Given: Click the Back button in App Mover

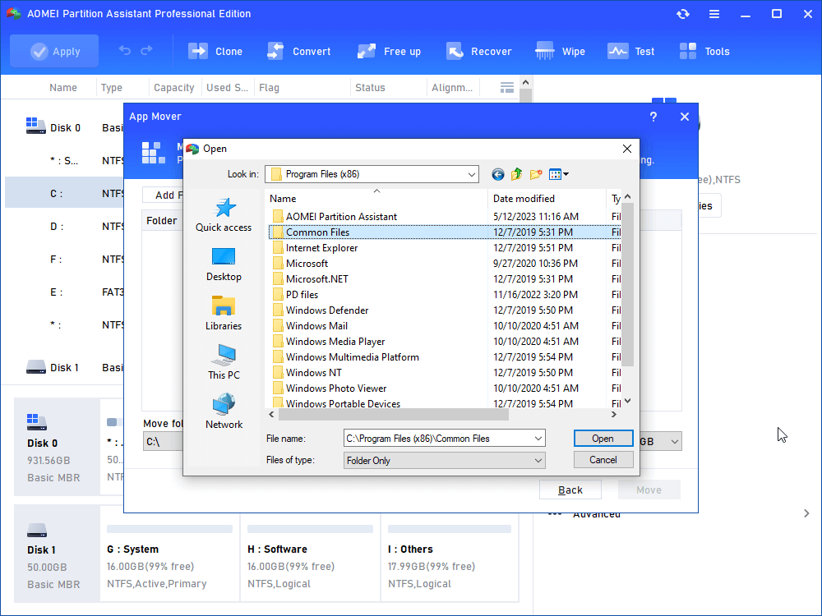Looking at the screenshot, I should (x=570, y=490).
